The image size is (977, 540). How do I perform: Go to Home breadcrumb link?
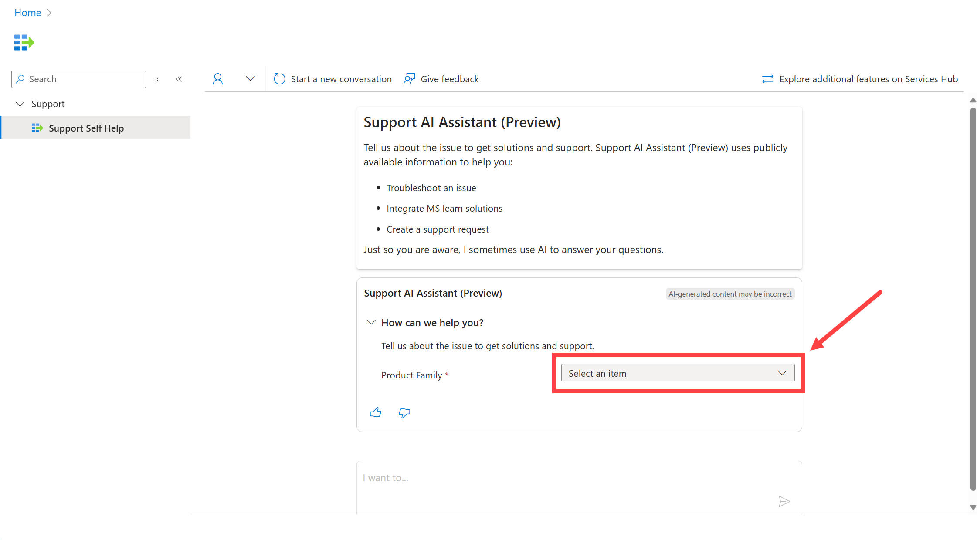point(28,13)
